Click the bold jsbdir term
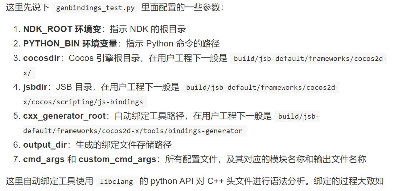The height and width of the screenshot is (191, 394). (x=35, y=87)
